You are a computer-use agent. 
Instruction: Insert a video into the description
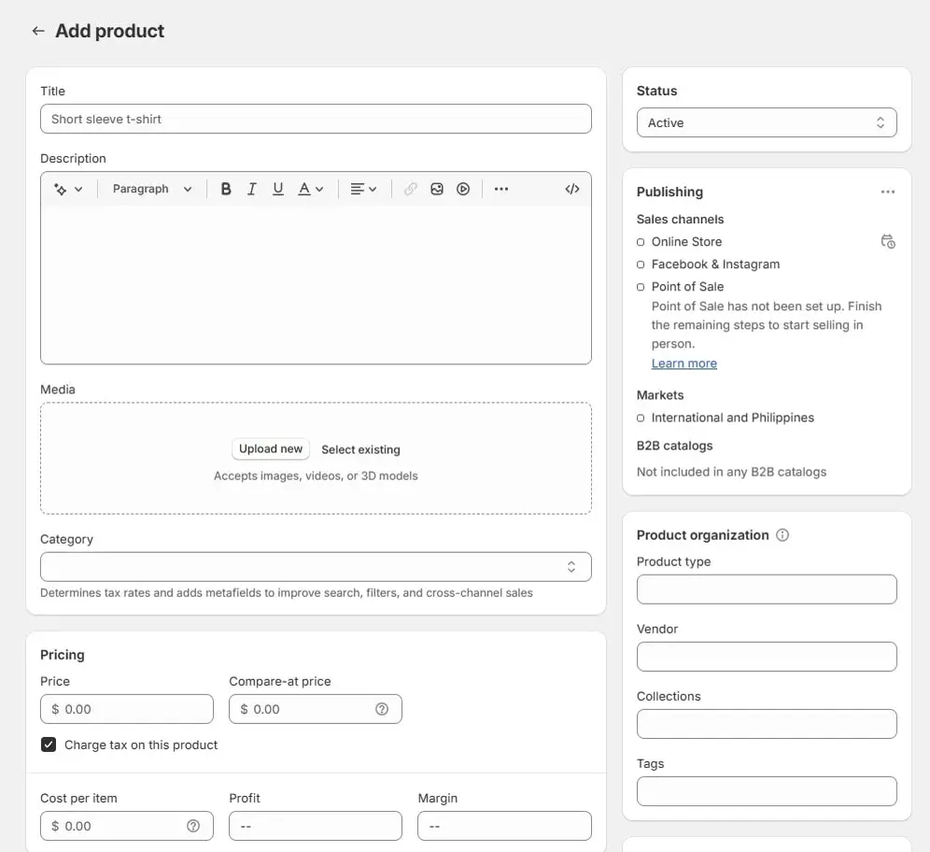pos(463,189)
